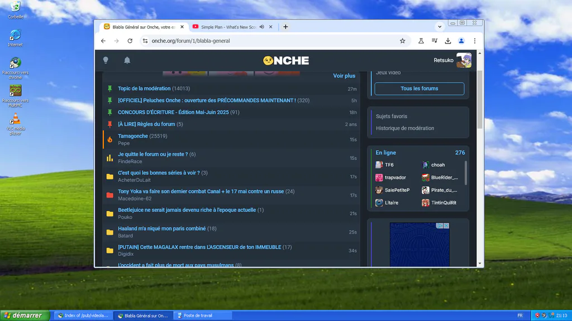Click the red folder icon of Tony Yoka
This screenshot has width=572, height=321.
(x=110, y=195)
